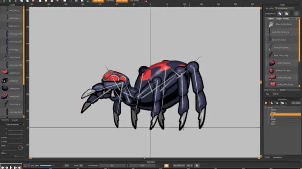Select spider_torso in the Z-order list
This screenshot has height=169, width=302.
tap(12, 89)
